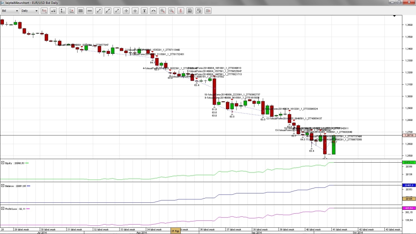Click the black chart scroll triangle
The image size is (416, 234).
[395, 16]
